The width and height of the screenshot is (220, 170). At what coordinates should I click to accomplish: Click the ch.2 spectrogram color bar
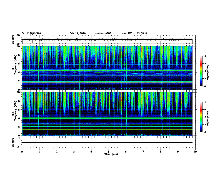point(201,117)
